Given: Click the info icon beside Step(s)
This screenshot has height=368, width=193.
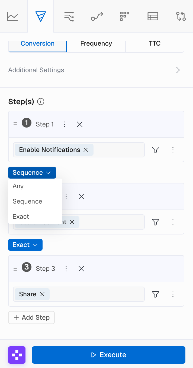Looking at the screenshot, I should [x=41, y=102].
